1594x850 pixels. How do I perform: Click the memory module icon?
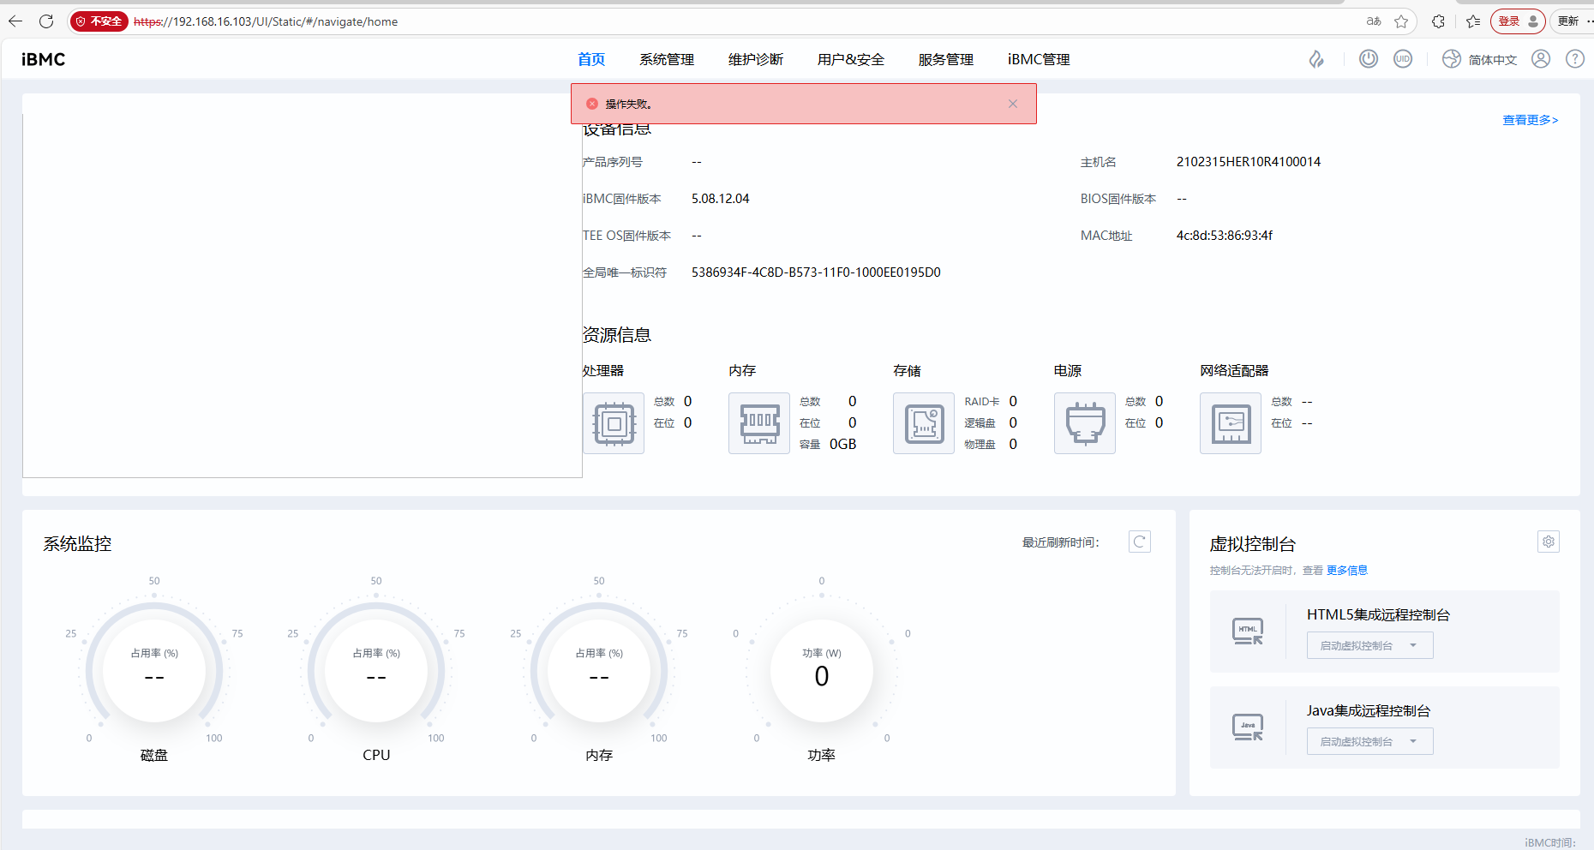click(x=759, y=423)
